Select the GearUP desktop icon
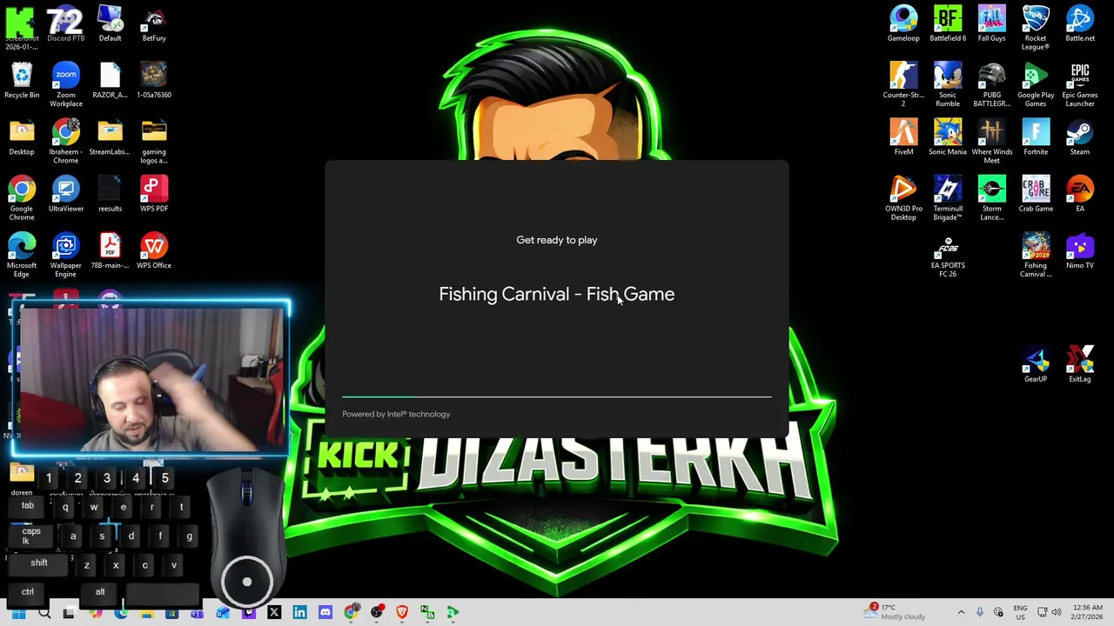Image resolution: width=1114 pixels, height=626 pixels. [1036, 364]
